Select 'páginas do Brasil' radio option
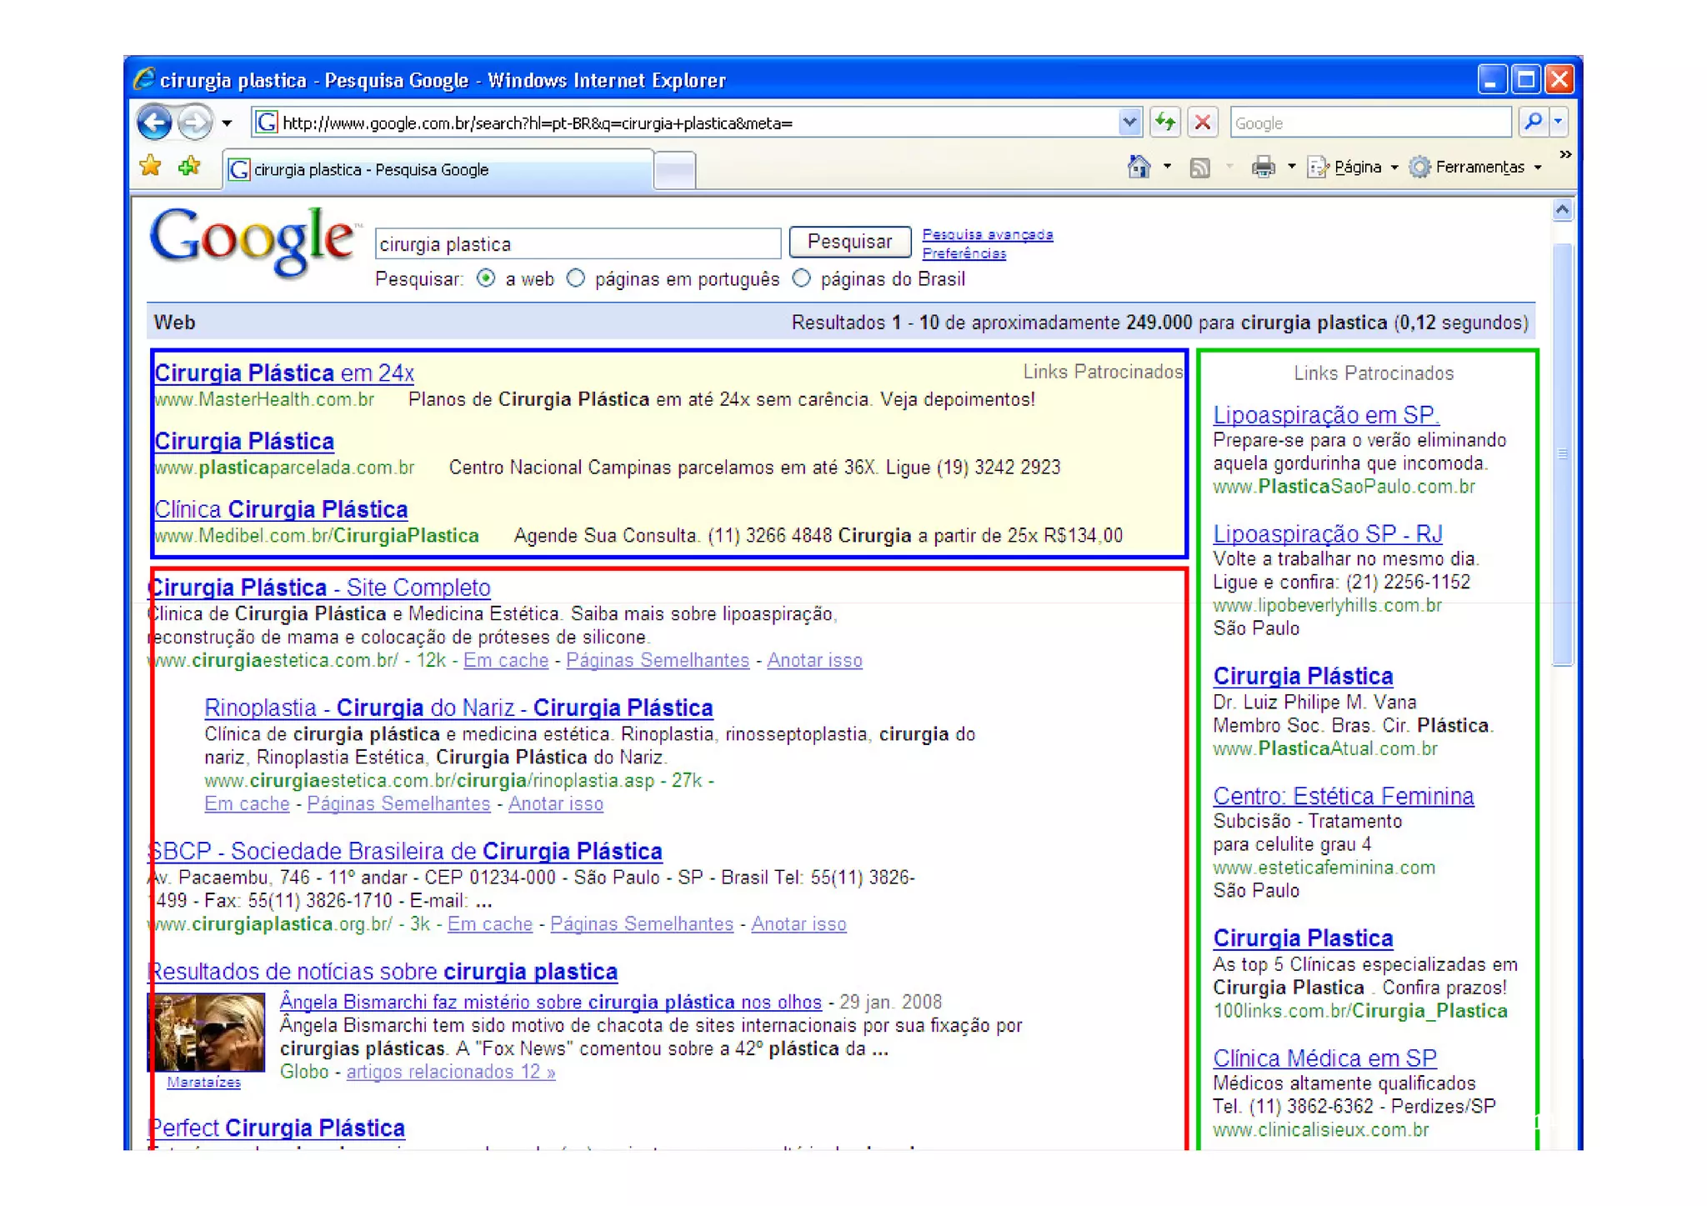 click(801, 278)
